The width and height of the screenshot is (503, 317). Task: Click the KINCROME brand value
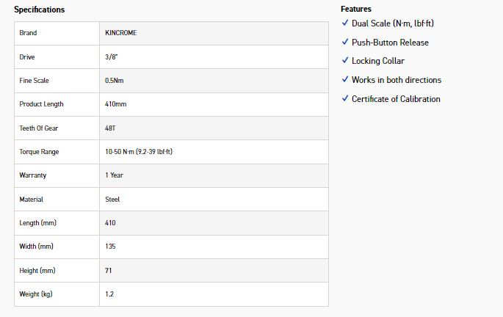point(121,33)
